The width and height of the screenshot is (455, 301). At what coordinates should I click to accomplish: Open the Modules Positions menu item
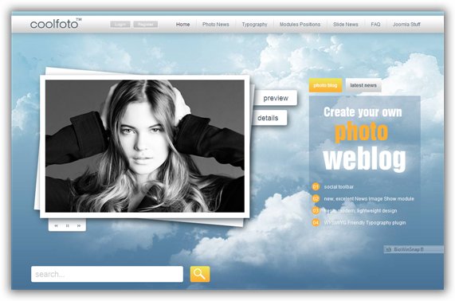(x=300, y=25)
